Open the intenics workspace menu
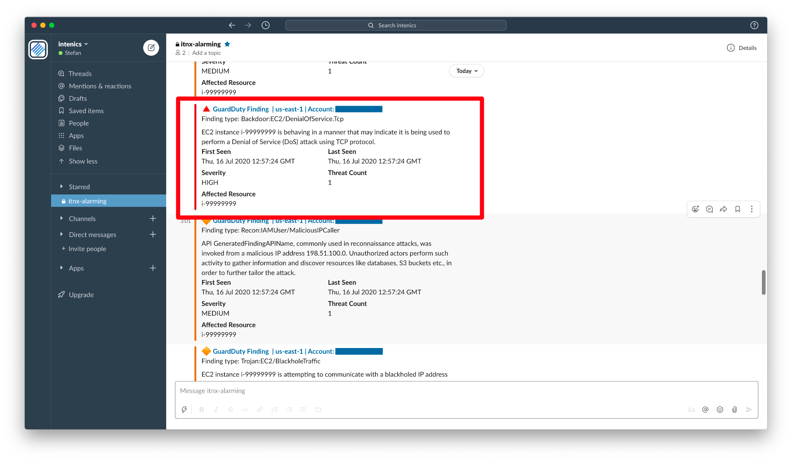 tap(73, 44)
